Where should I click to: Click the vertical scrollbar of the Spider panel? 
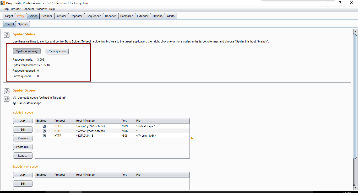click(355, 96)
